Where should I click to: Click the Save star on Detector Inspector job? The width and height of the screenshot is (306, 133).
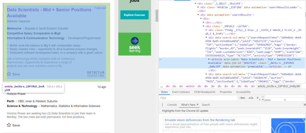(x=9, y=74)
